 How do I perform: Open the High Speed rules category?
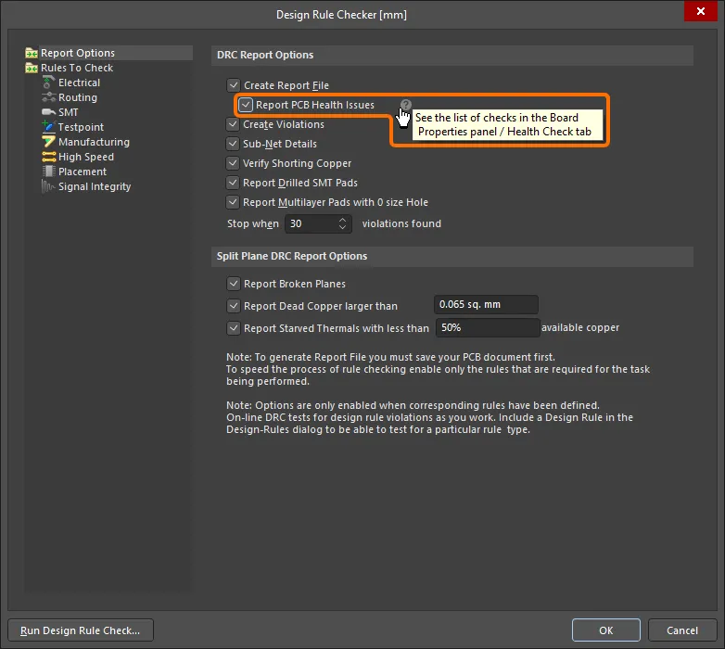pyautogui.click(x=86, y=157)
